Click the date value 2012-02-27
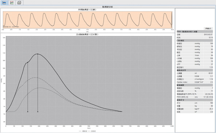 (x=208, y=35)
